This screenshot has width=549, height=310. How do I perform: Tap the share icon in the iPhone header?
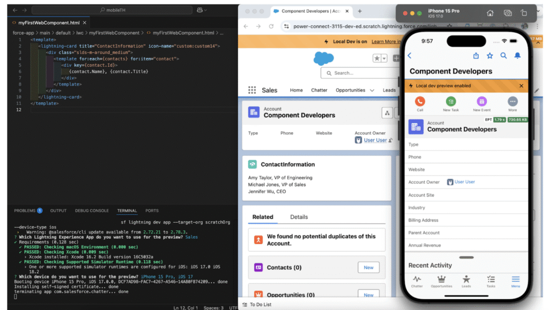click(476, 56)
